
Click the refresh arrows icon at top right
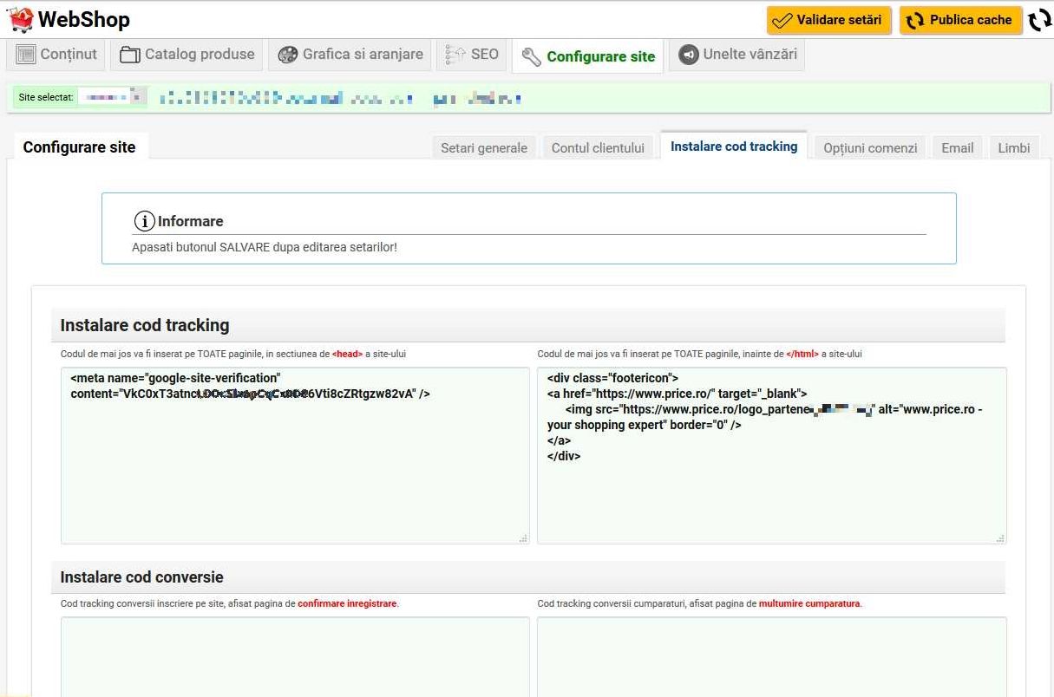[1039, 20]
